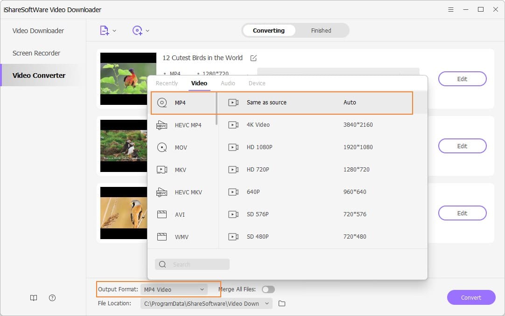This screenshot has width=505, height=316.
Task: Edit the first video in the list
Action: pos(462,79)
